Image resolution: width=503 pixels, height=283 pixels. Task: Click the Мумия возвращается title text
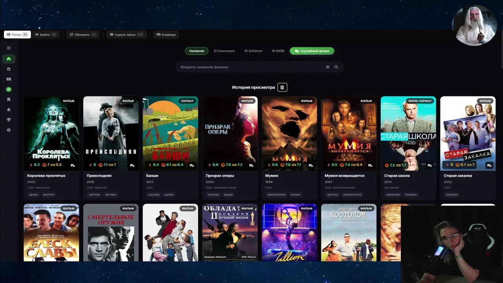[345, 176]
